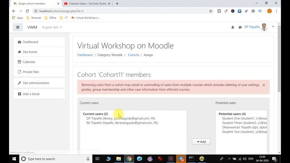Image resolution: width=290 pixels, height=163 pixels.
Task: Open Private files in the side menu
Action: pyautogui.click(x=39, y=72)
